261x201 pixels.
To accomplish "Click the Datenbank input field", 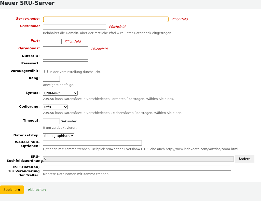I will pos(65,49).
